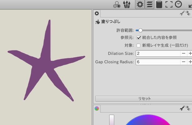Adjust the 許容範囲 tolerance slider
Viewport: 192px width, 125px height.
164,30
